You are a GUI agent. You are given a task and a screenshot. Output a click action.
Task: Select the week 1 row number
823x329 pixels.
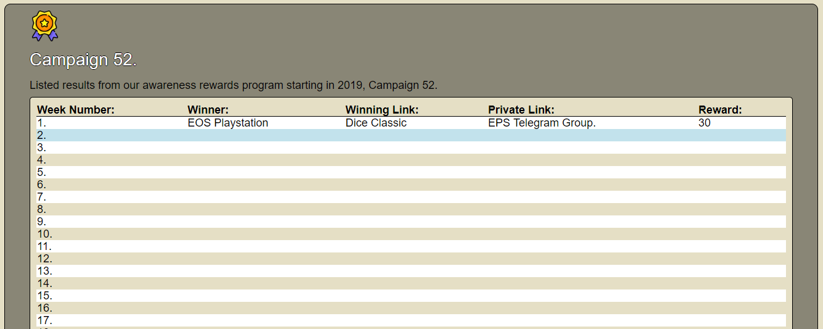click(x=41, y=123)
